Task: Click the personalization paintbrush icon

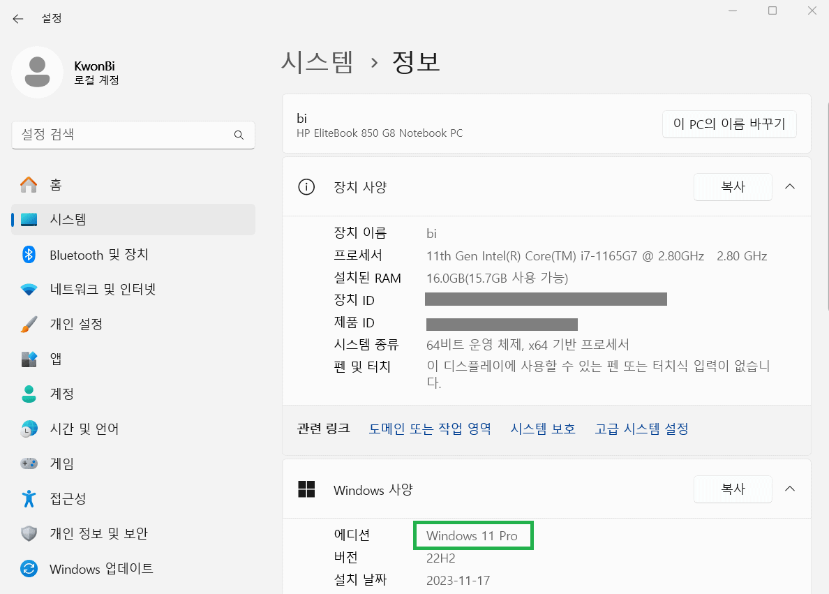Action: 29,325
